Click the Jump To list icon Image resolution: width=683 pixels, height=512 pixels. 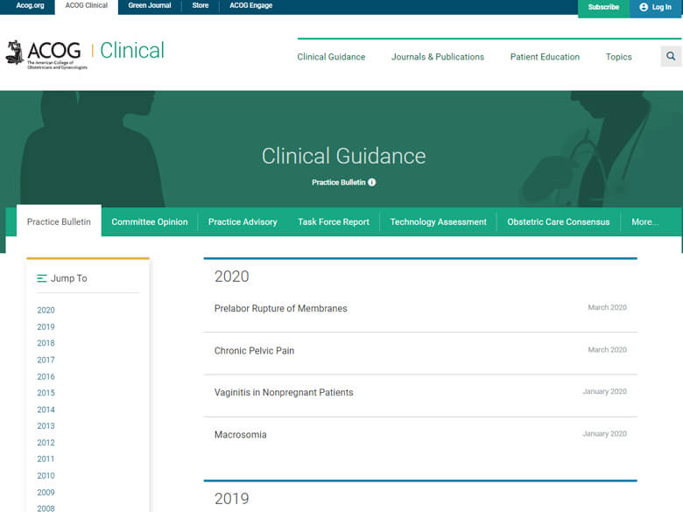click(42, 278)
